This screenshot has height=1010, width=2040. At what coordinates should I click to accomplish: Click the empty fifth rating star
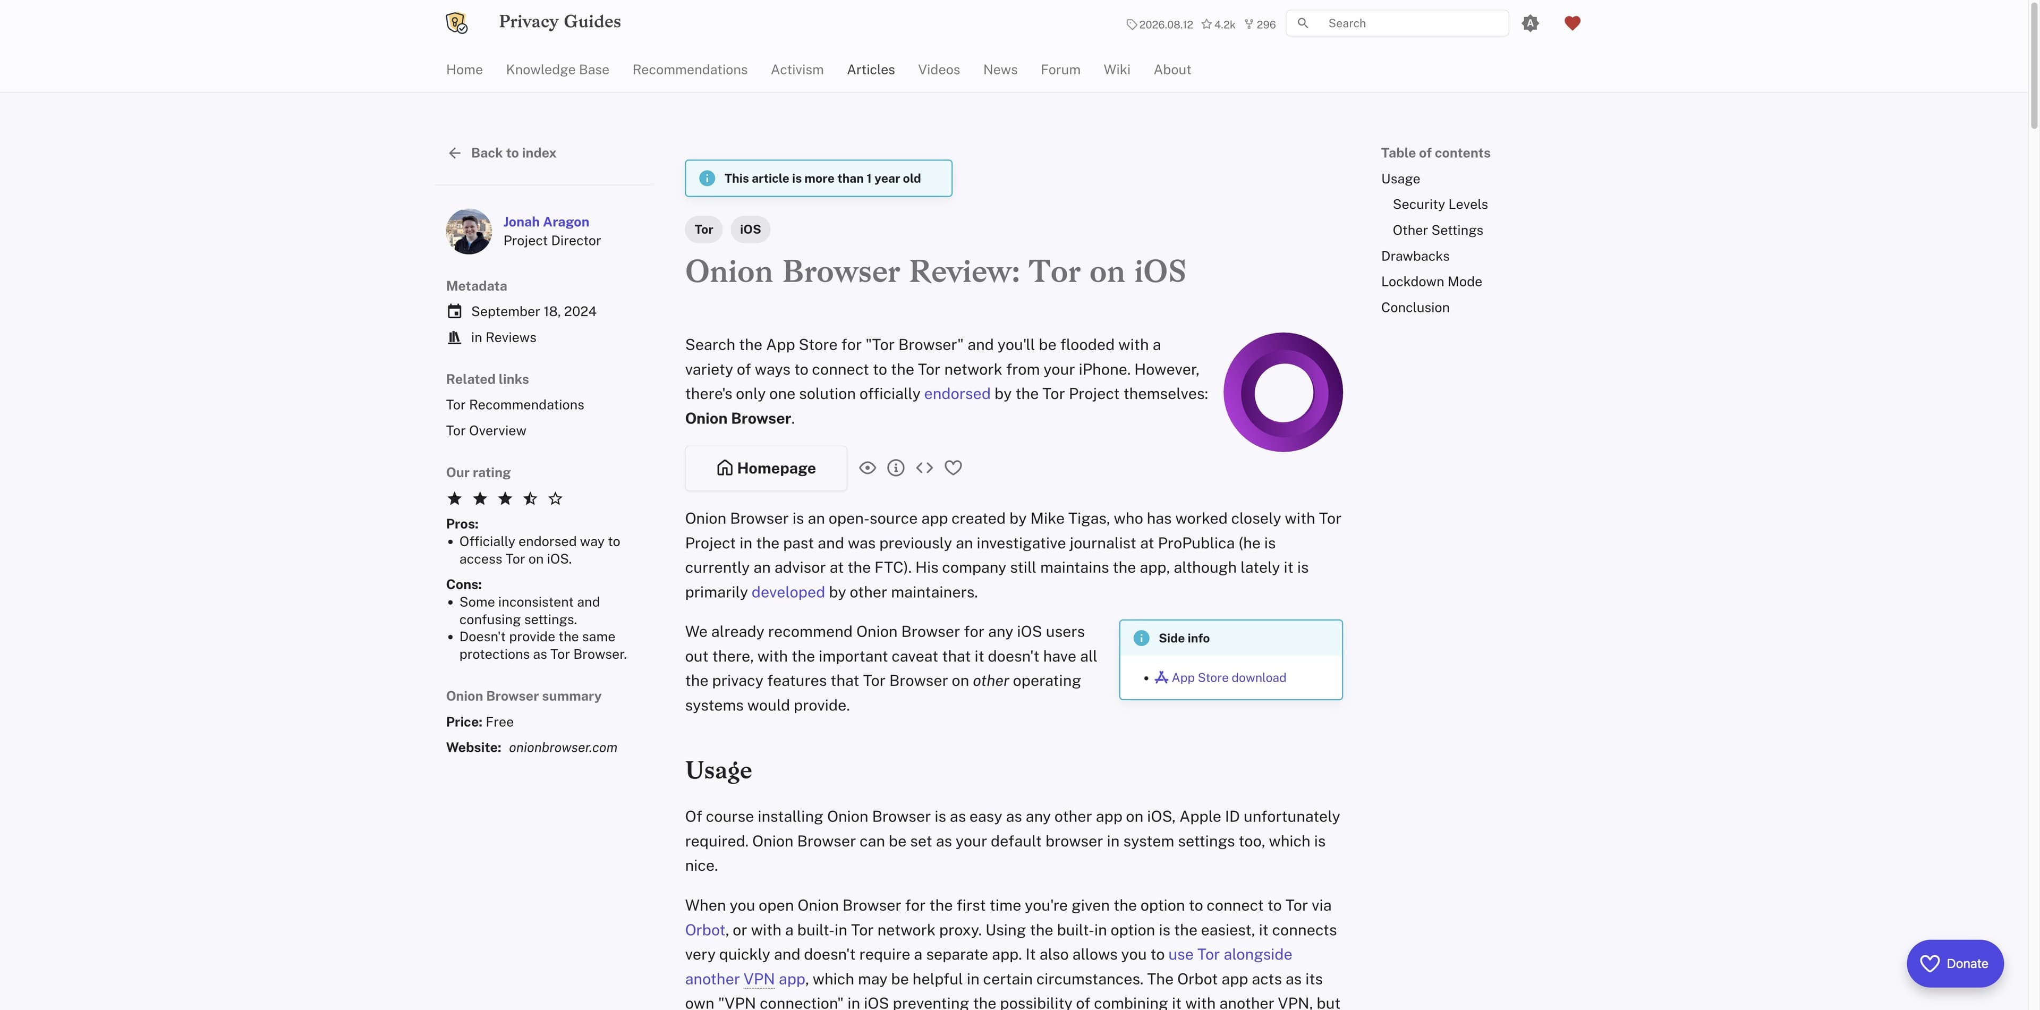(556, 498)
